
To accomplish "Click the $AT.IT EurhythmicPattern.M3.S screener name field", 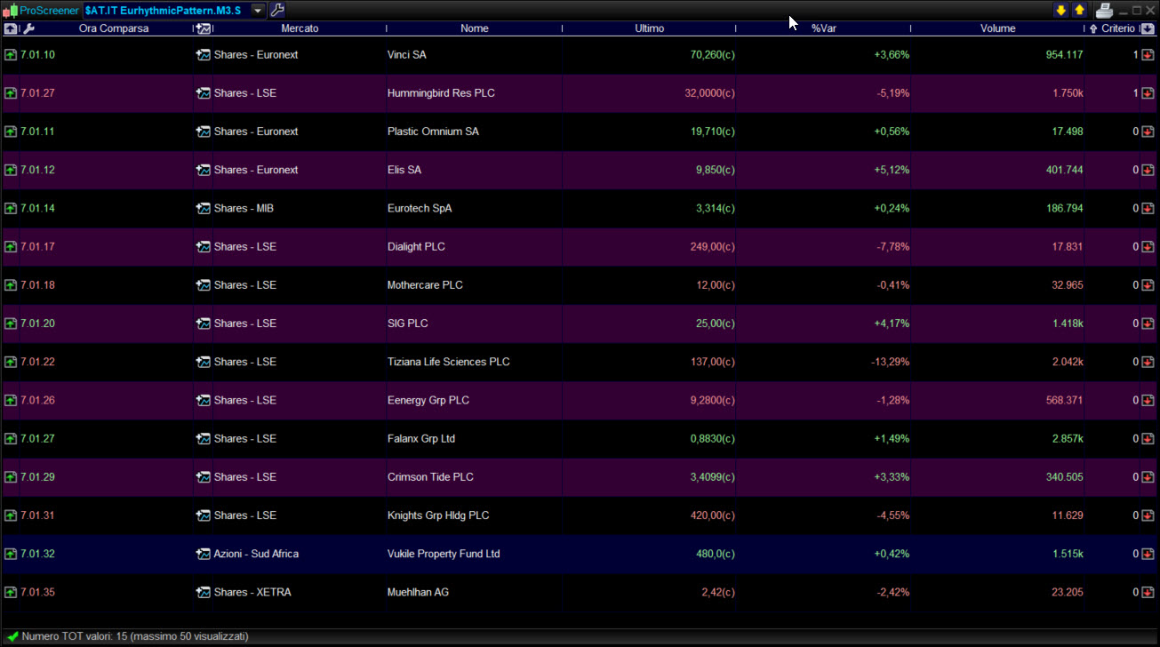I will [x=166, y=11].
